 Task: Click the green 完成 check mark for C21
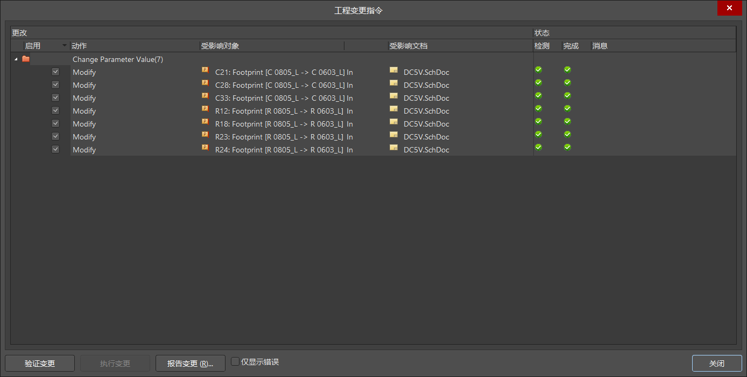point(567,69)
